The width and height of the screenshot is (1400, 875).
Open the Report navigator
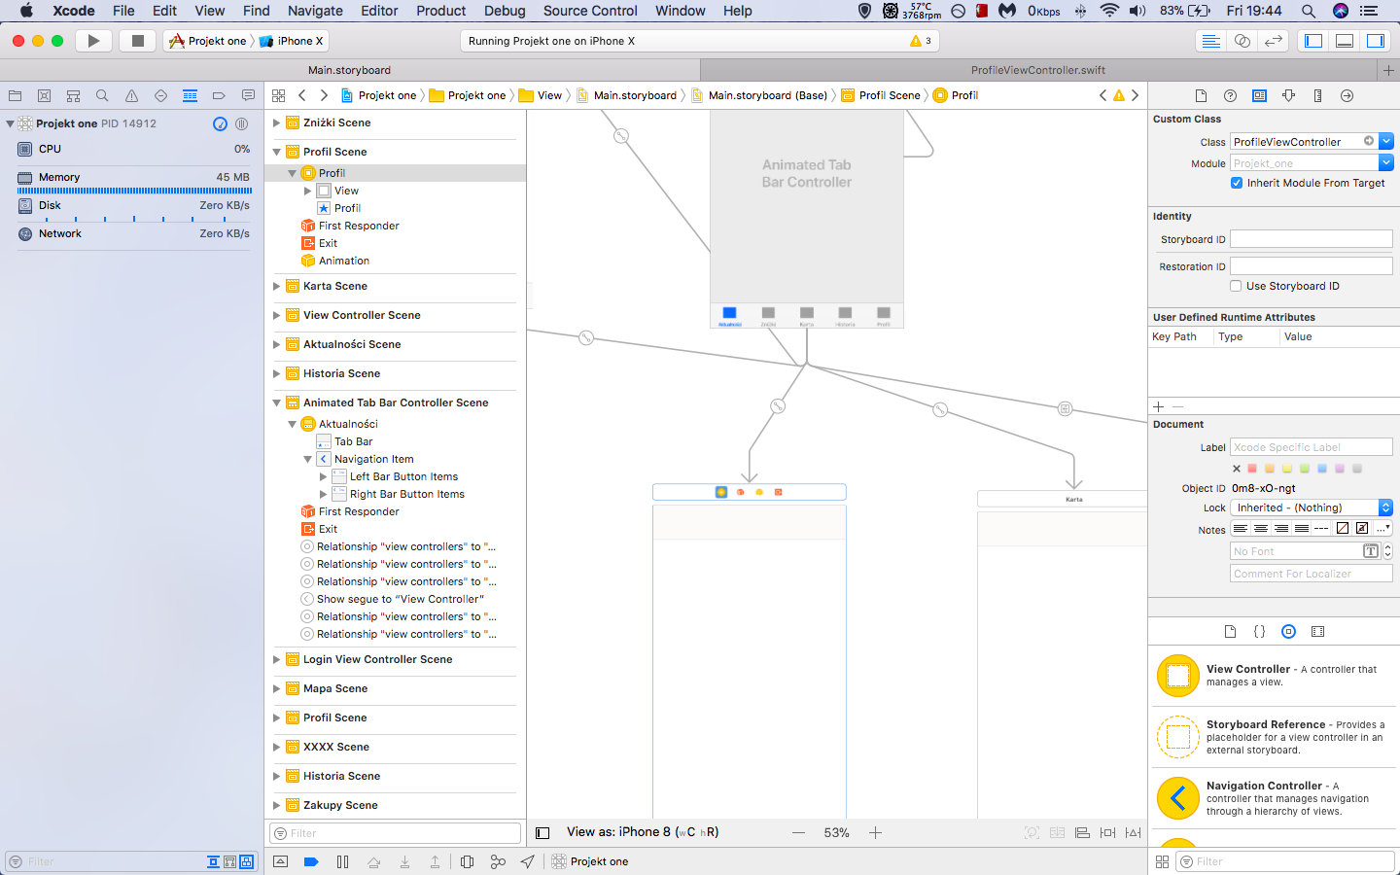[x=248, y=95]
